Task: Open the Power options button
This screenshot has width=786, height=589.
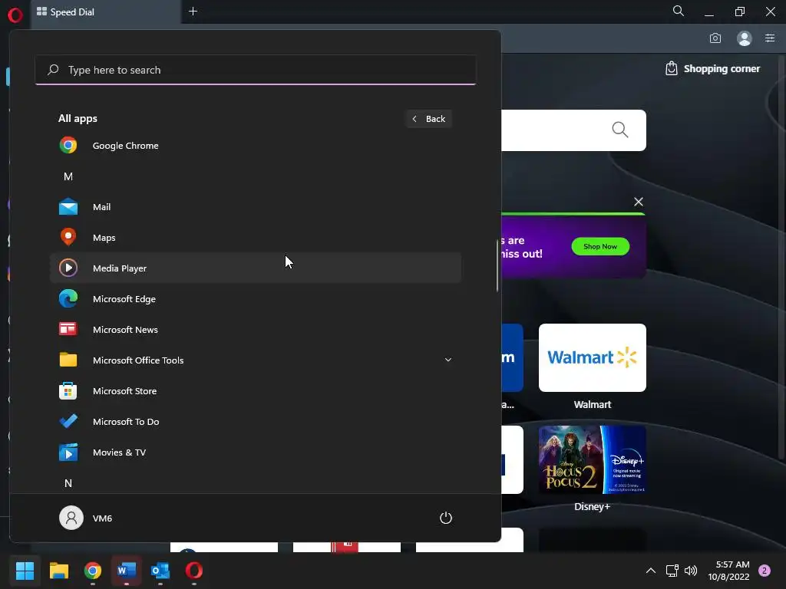Action: click(446, 518)
